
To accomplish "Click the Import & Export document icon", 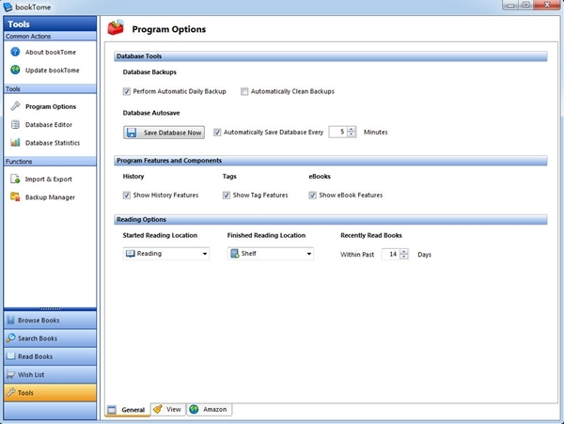I will pyautogui.click(x=15, y=179).
